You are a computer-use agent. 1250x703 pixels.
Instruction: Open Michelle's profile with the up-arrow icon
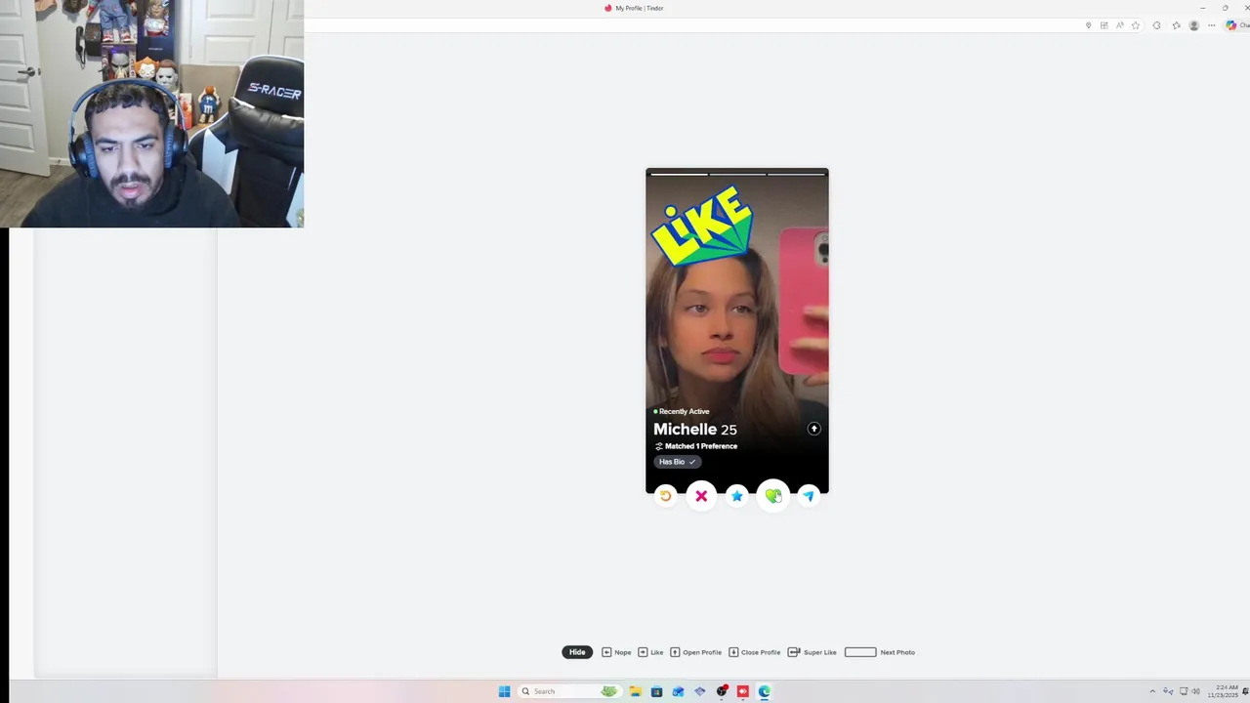(x=814, y=429)
